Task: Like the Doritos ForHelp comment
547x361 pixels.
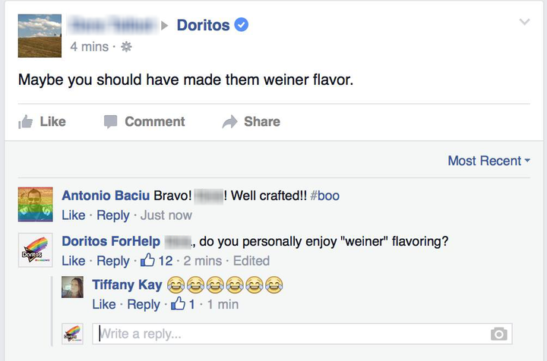Action: tap(74, 261)
